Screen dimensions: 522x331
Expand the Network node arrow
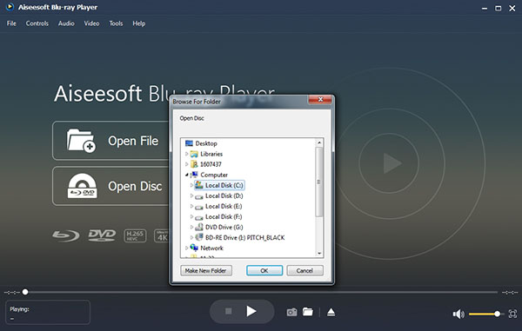coord(186,248)
